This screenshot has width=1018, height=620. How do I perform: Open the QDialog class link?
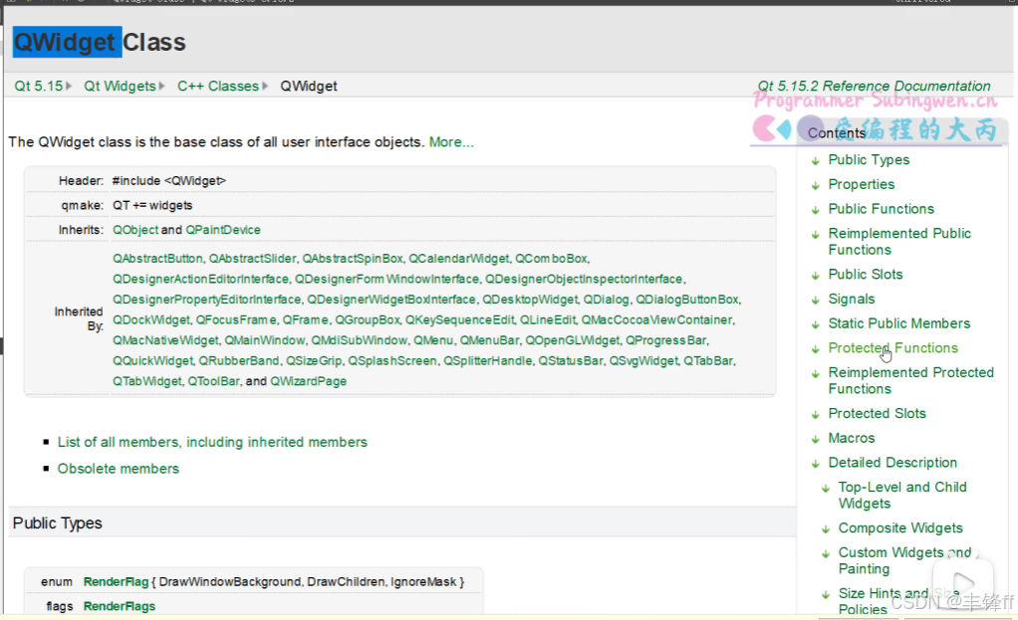point(606,300)
